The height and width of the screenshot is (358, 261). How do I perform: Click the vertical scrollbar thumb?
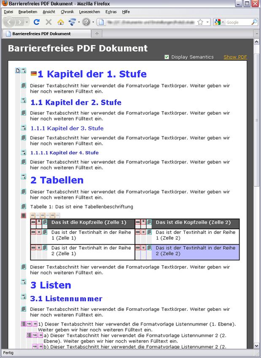coord(256,120)
